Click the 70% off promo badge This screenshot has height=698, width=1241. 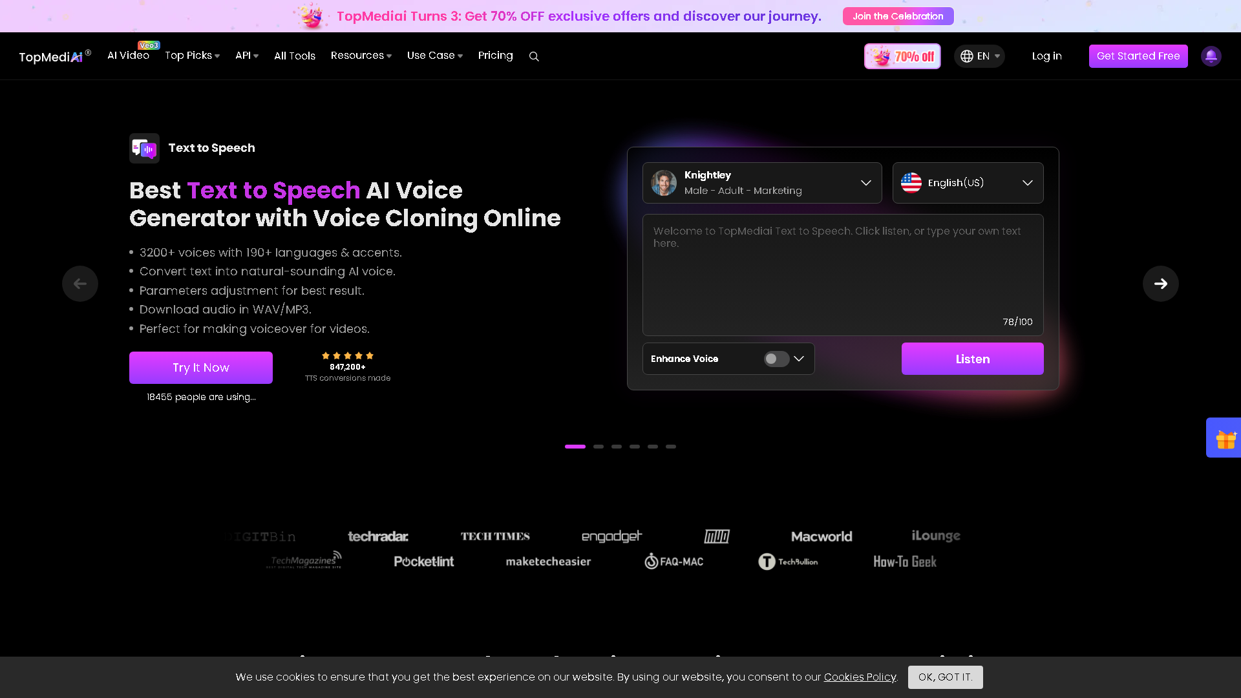[902, 56]
